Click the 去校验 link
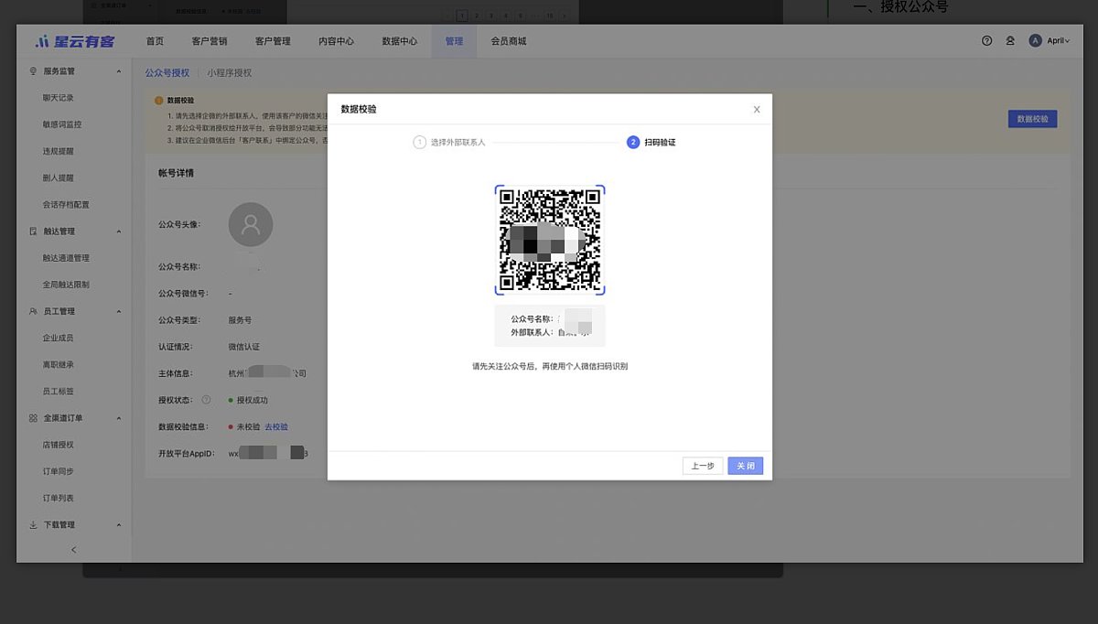 point(276,427)
